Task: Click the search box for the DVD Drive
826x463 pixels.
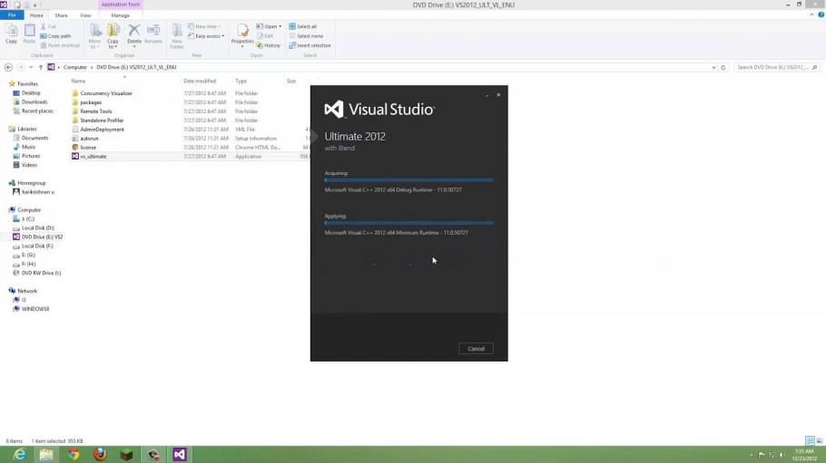Action: [772, 67]
